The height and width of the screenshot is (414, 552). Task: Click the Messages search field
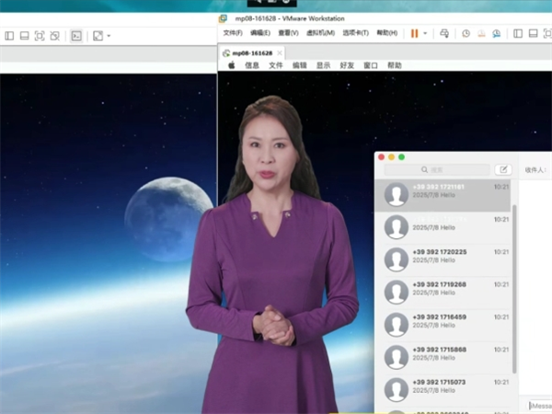click(x=437, y=169)
